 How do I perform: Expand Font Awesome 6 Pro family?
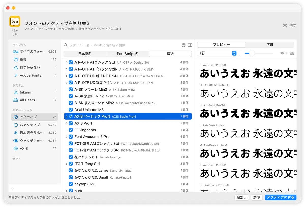pos(67,137)
